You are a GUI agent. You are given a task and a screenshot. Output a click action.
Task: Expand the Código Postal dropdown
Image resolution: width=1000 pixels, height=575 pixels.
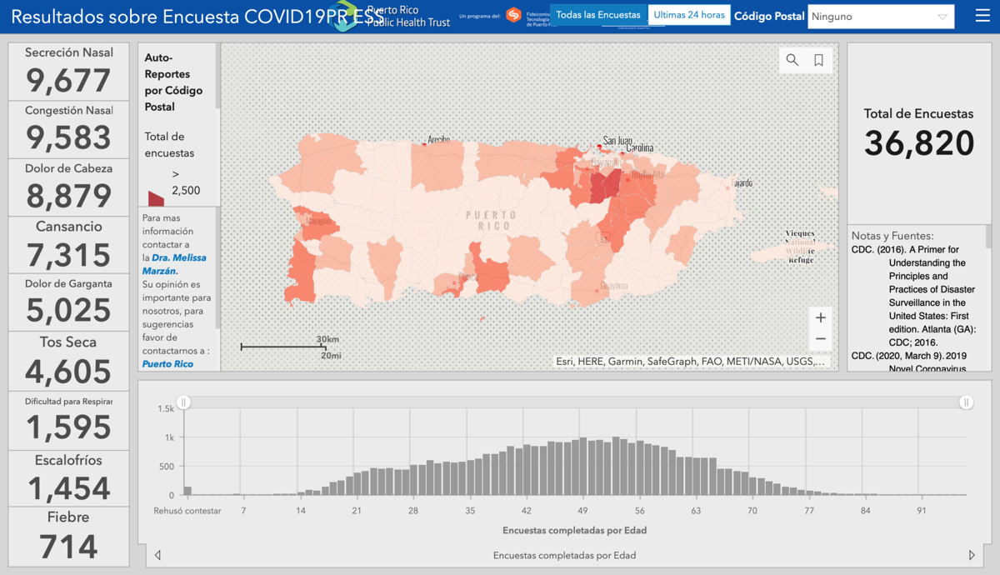942,17
